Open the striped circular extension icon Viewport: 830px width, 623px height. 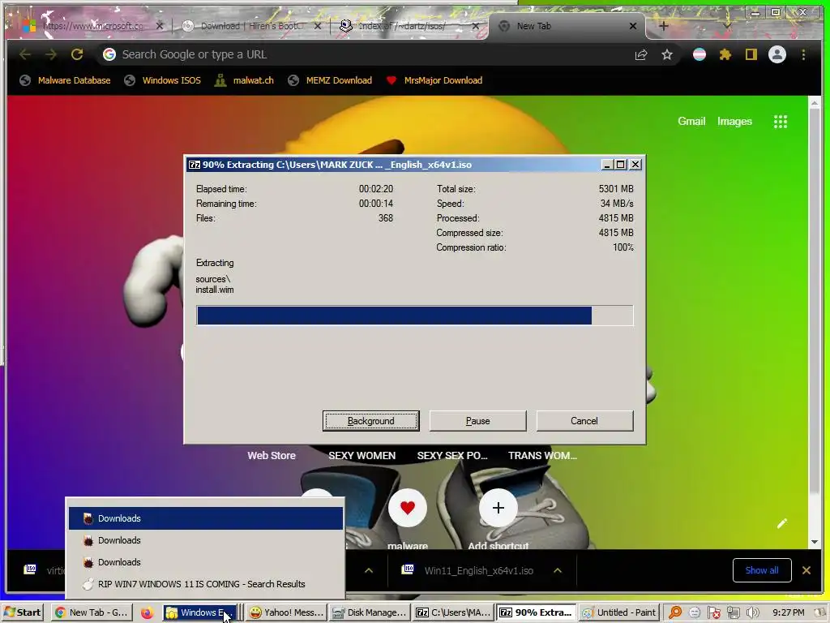(x=700, y=54)
